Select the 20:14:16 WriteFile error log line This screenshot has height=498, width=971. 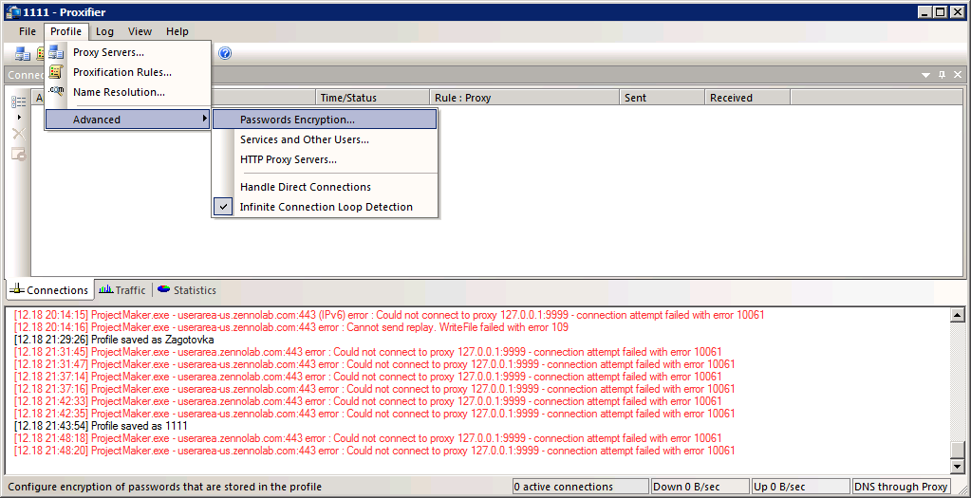pyautogui.click(x=291, y=327)
